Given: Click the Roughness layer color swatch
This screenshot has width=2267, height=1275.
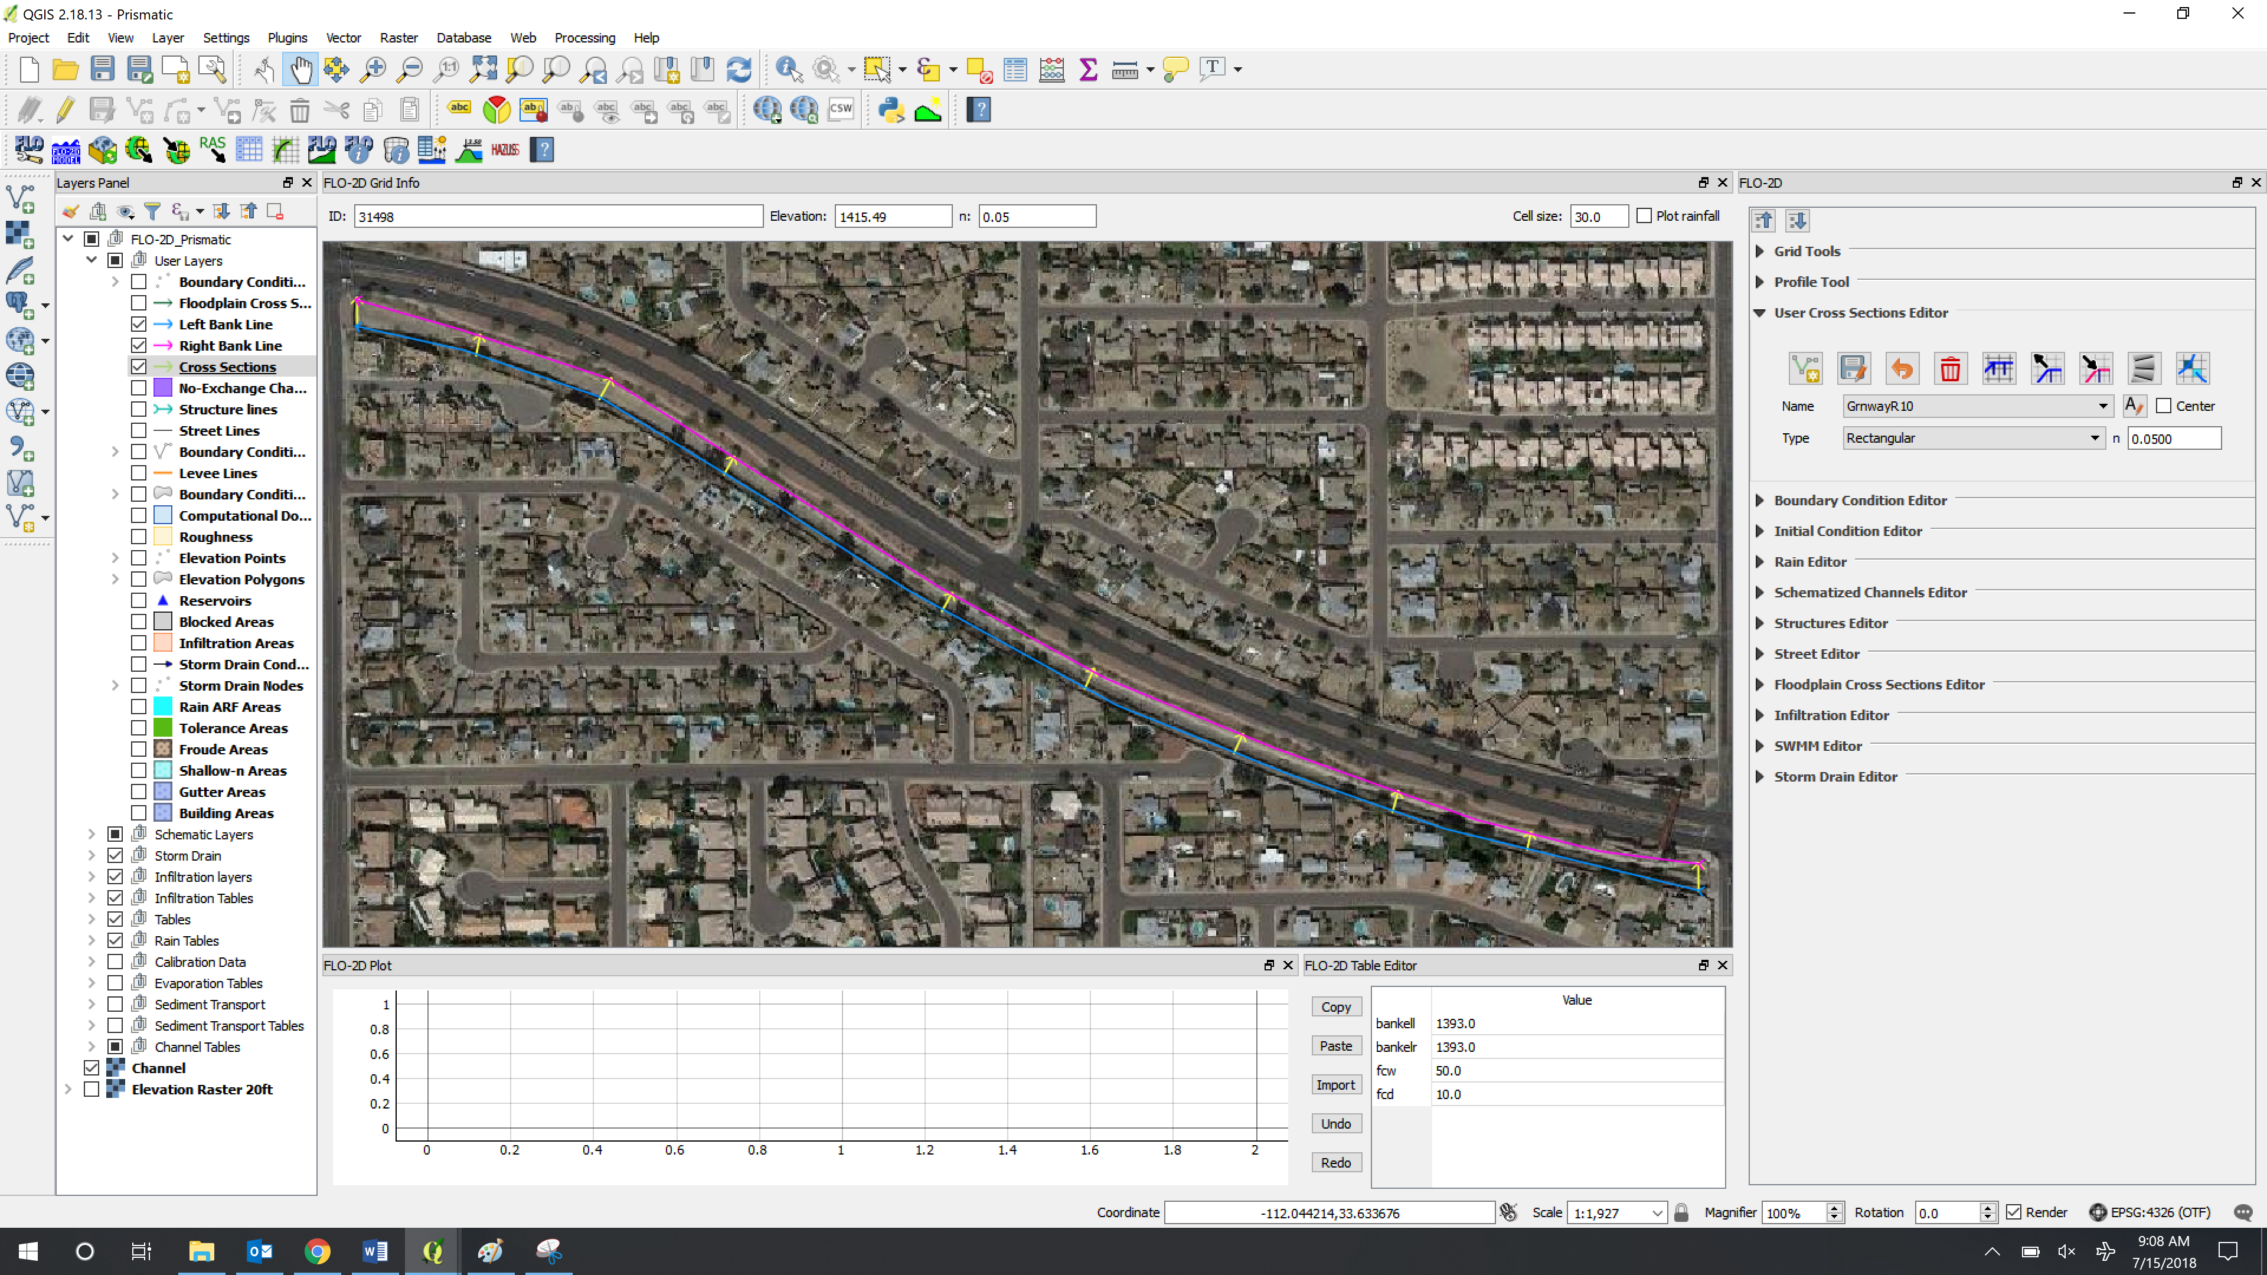Looking at the screenshot, I should 163,537.
